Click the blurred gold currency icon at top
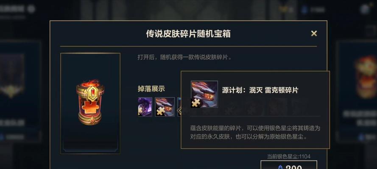The height and width of the screenshot is (169, 377). (283, 10)
